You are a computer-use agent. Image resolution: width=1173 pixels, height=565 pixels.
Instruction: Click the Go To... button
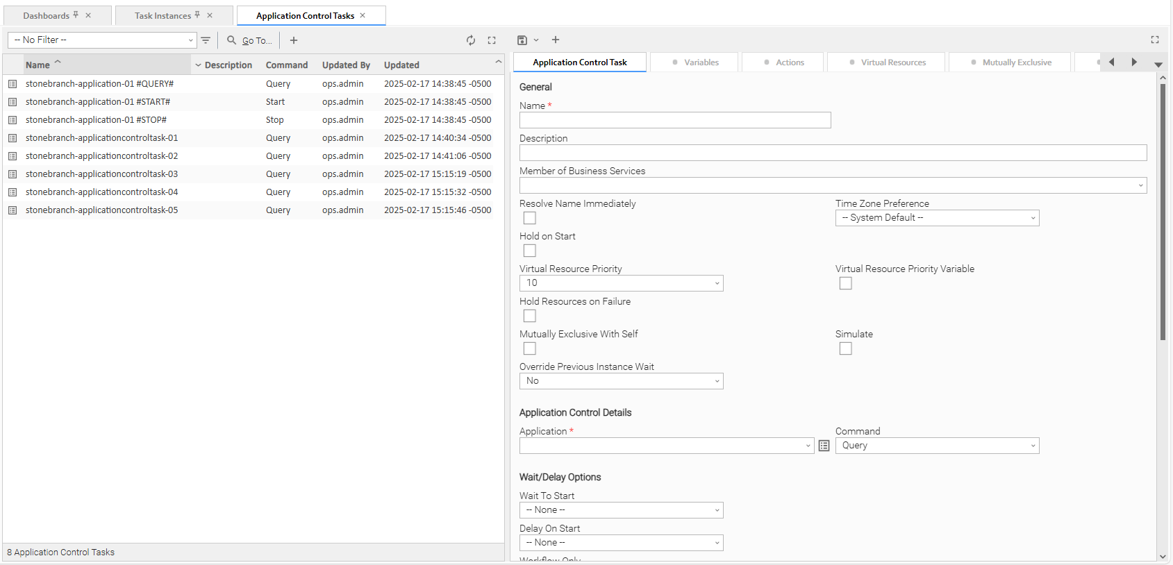[x=250, y=40]
